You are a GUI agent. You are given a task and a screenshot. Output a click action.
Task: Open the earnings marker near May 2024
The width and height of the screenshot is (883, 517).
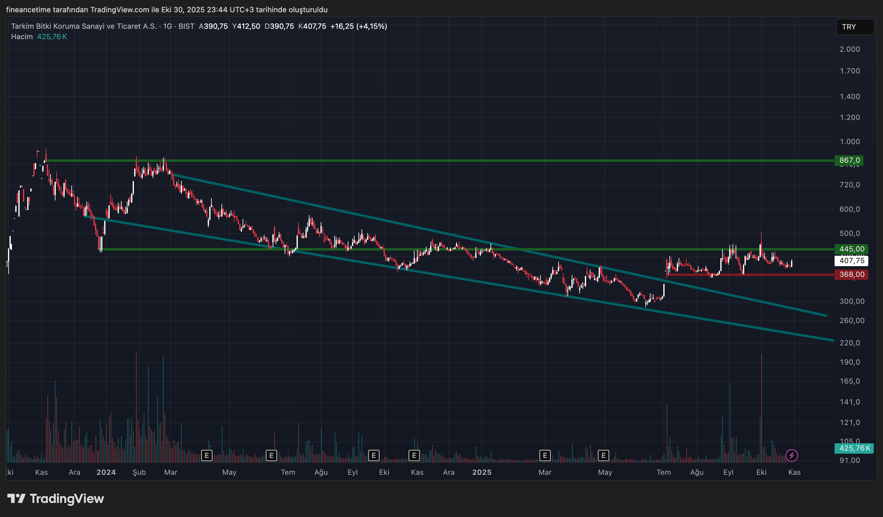(207, 456)
